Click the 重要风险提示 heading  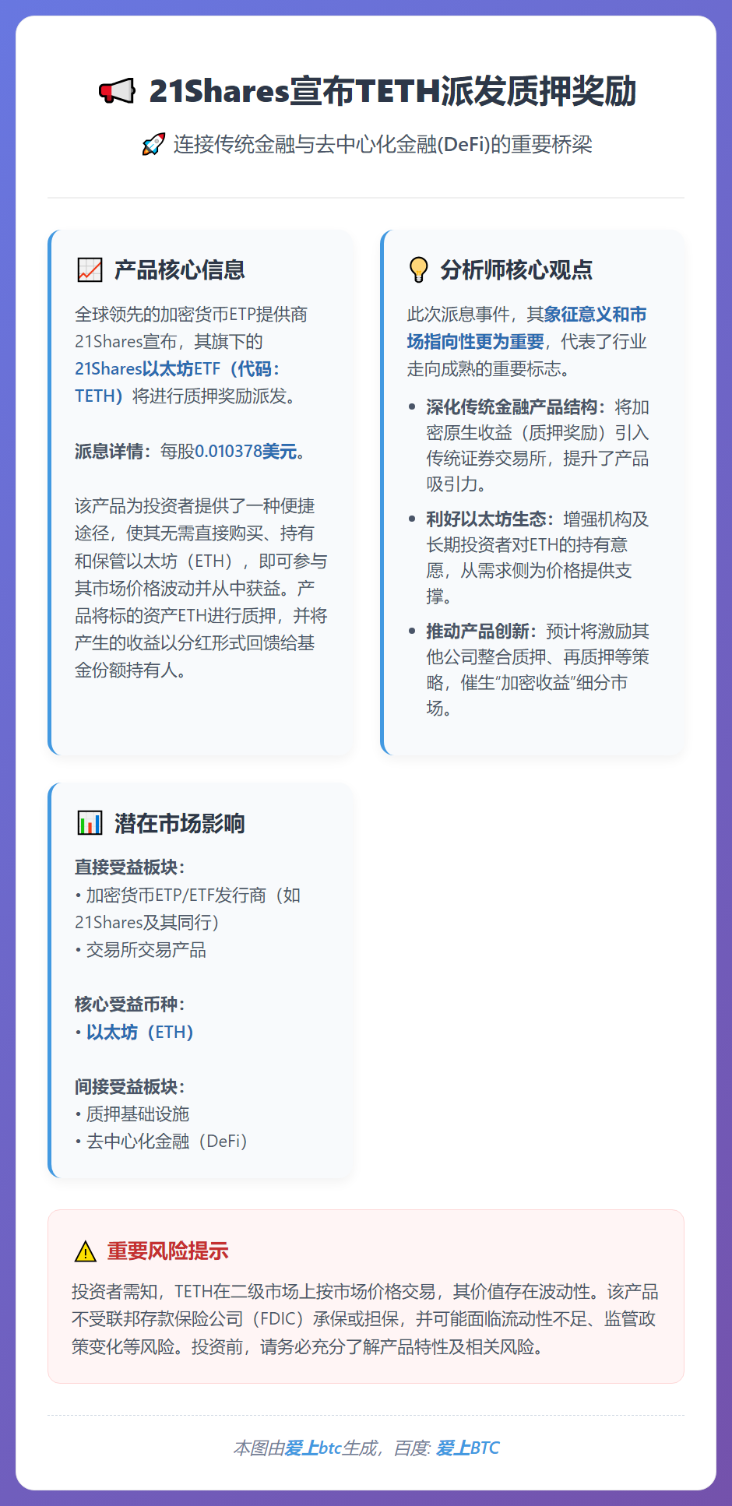tap(167, 1251)
